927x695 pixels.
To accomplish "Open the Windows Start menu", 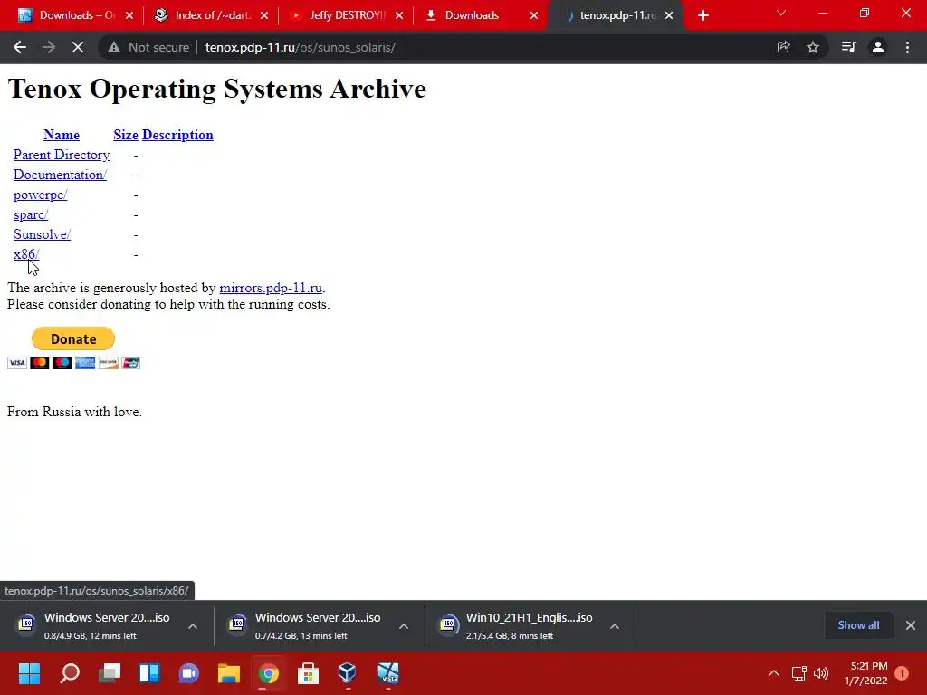I will [29, 673].
